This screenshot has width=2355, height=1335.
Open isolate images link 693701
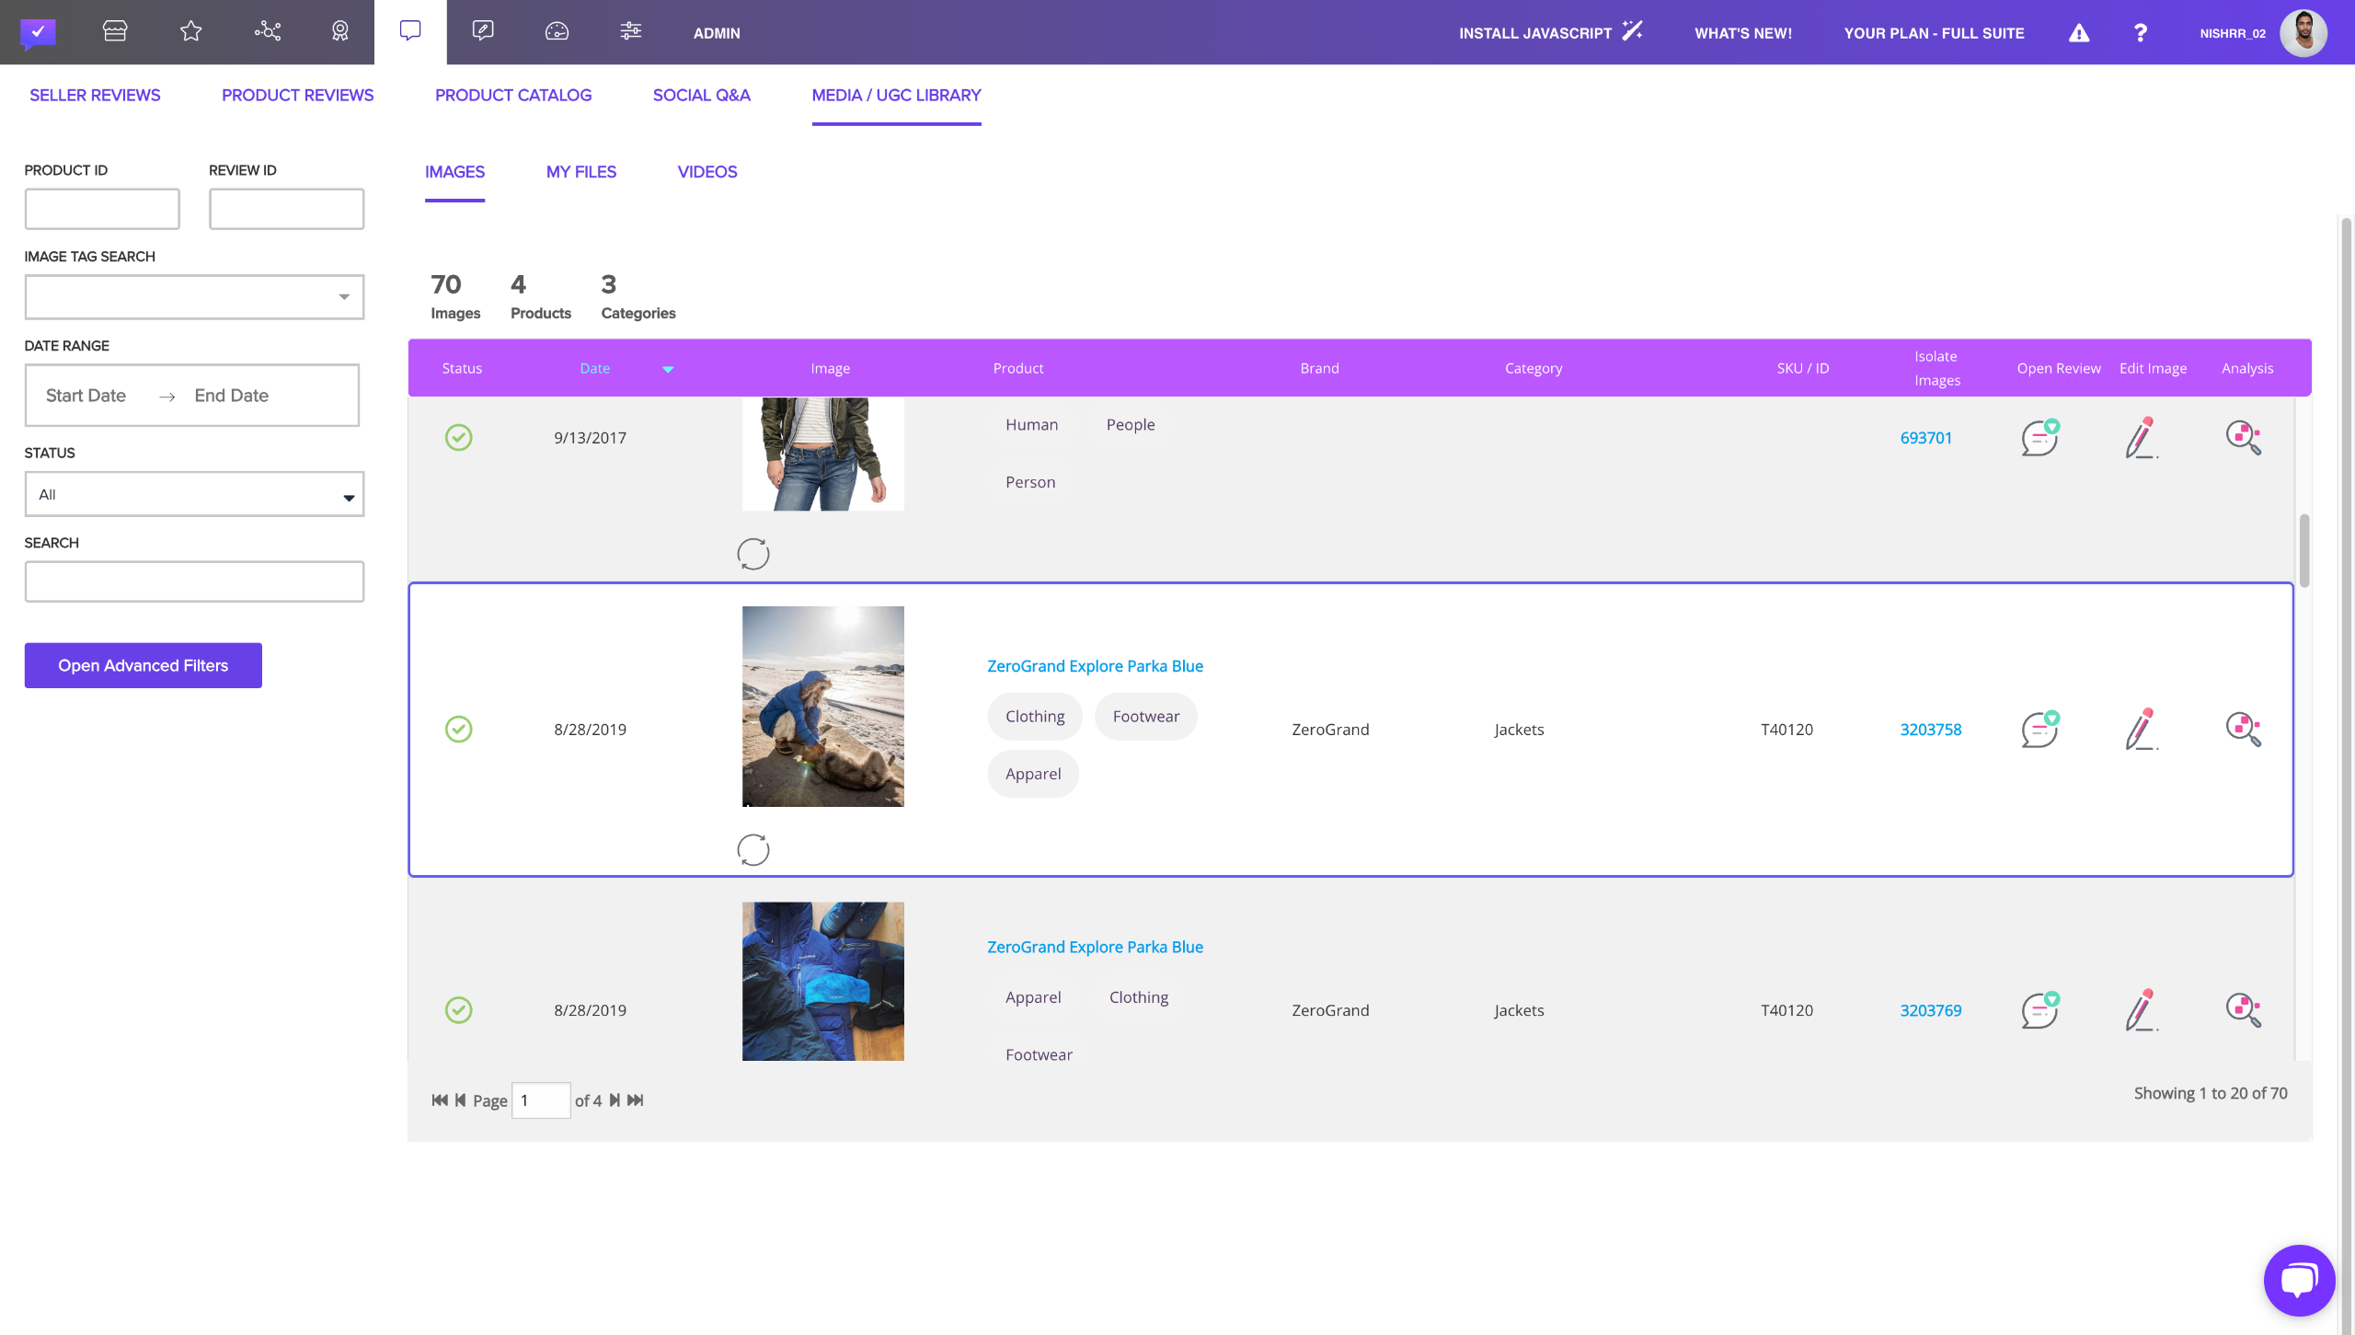pos(1925,438)
